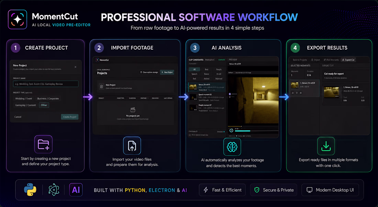The width and height of the screenshot is (378, 207).
Task: Click the download Export Results icon
Action: pyautogui.click(x=326, y=146)
